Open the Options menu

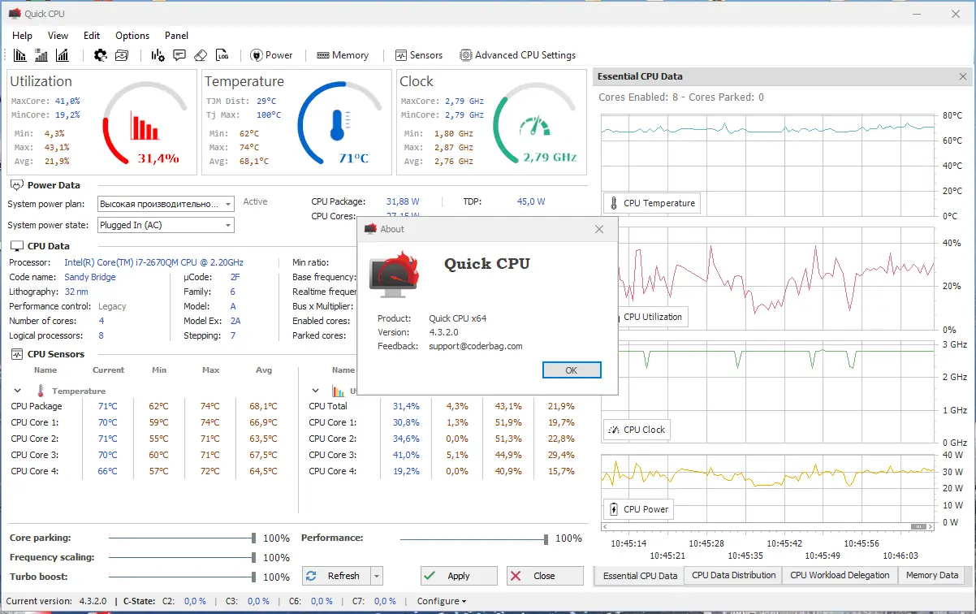[x=132, y=35]
